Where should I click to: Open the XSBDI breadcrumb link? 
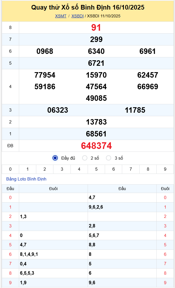click(x=77, y=16)
